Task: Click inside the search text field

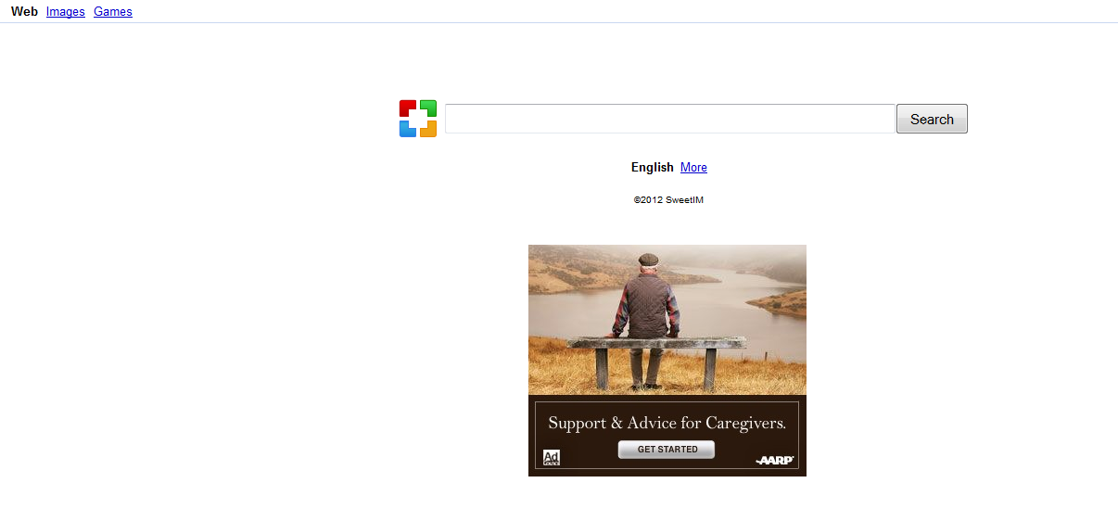Action: click(x=669, y=119)
